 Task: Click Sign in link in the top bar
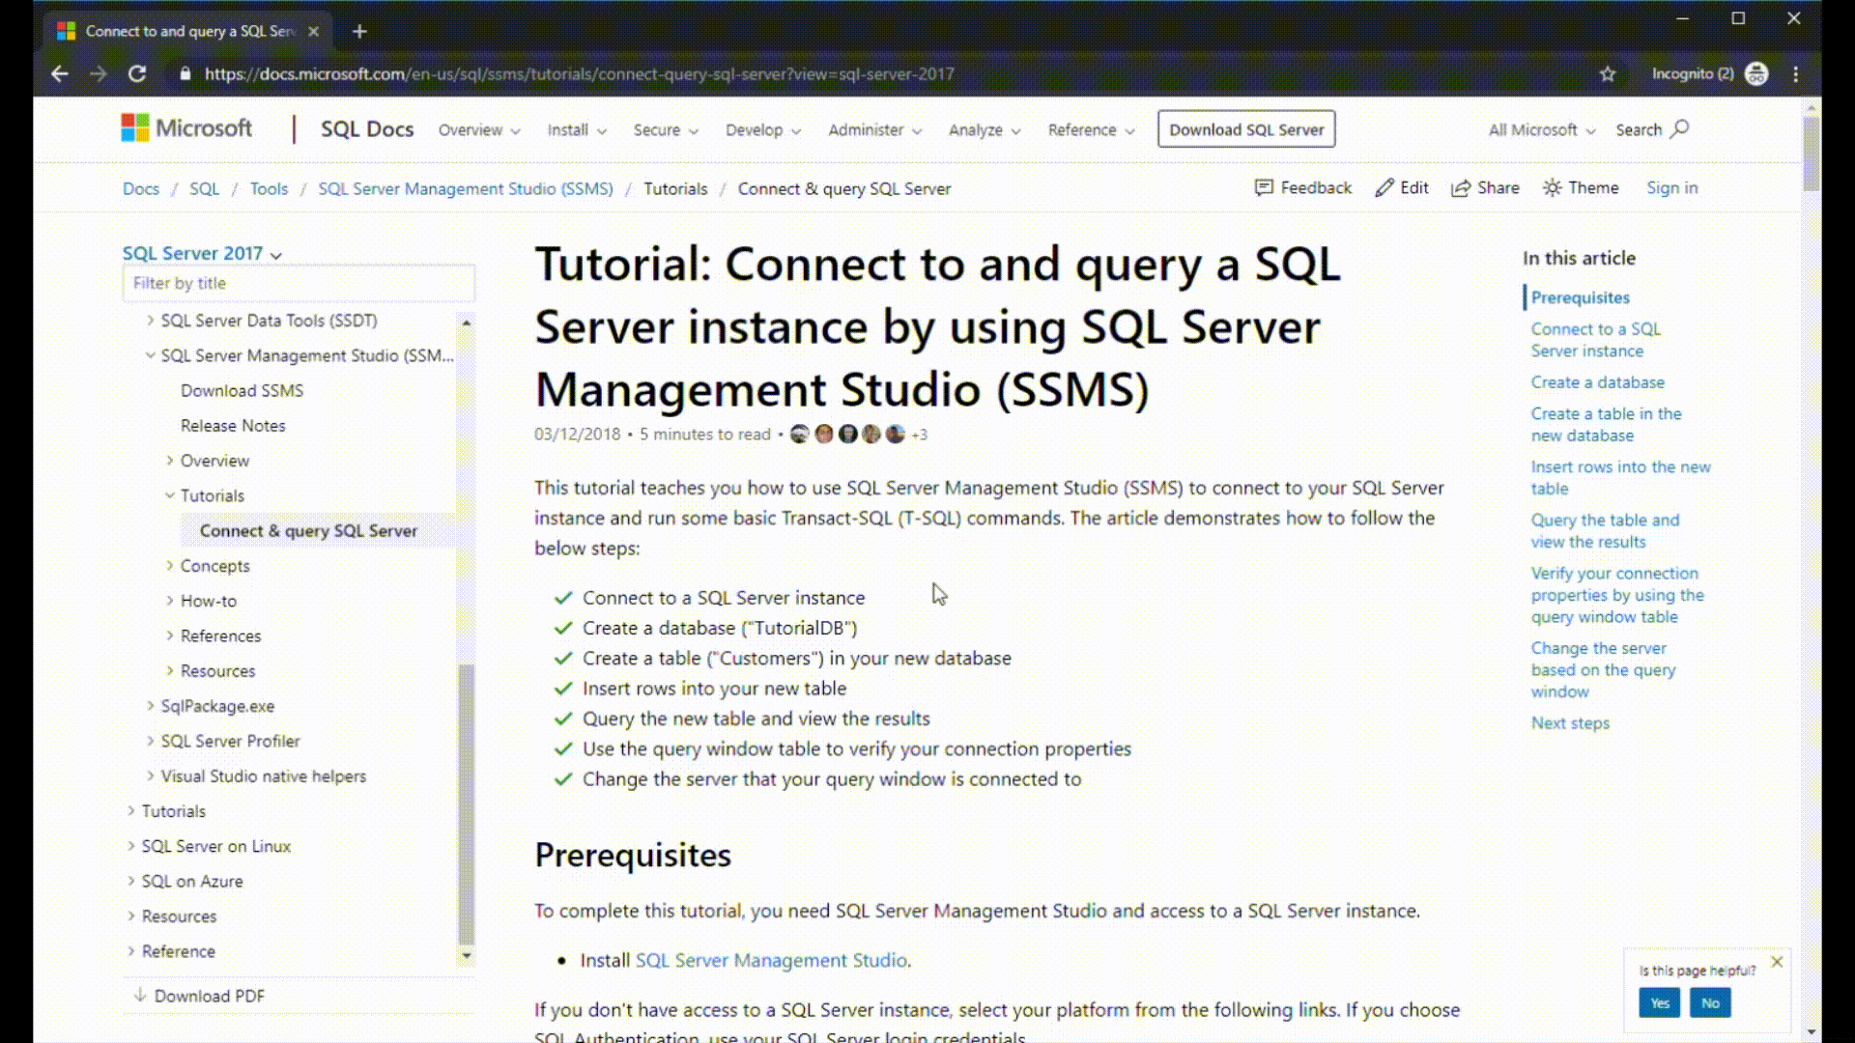(x=1670, y=187)
